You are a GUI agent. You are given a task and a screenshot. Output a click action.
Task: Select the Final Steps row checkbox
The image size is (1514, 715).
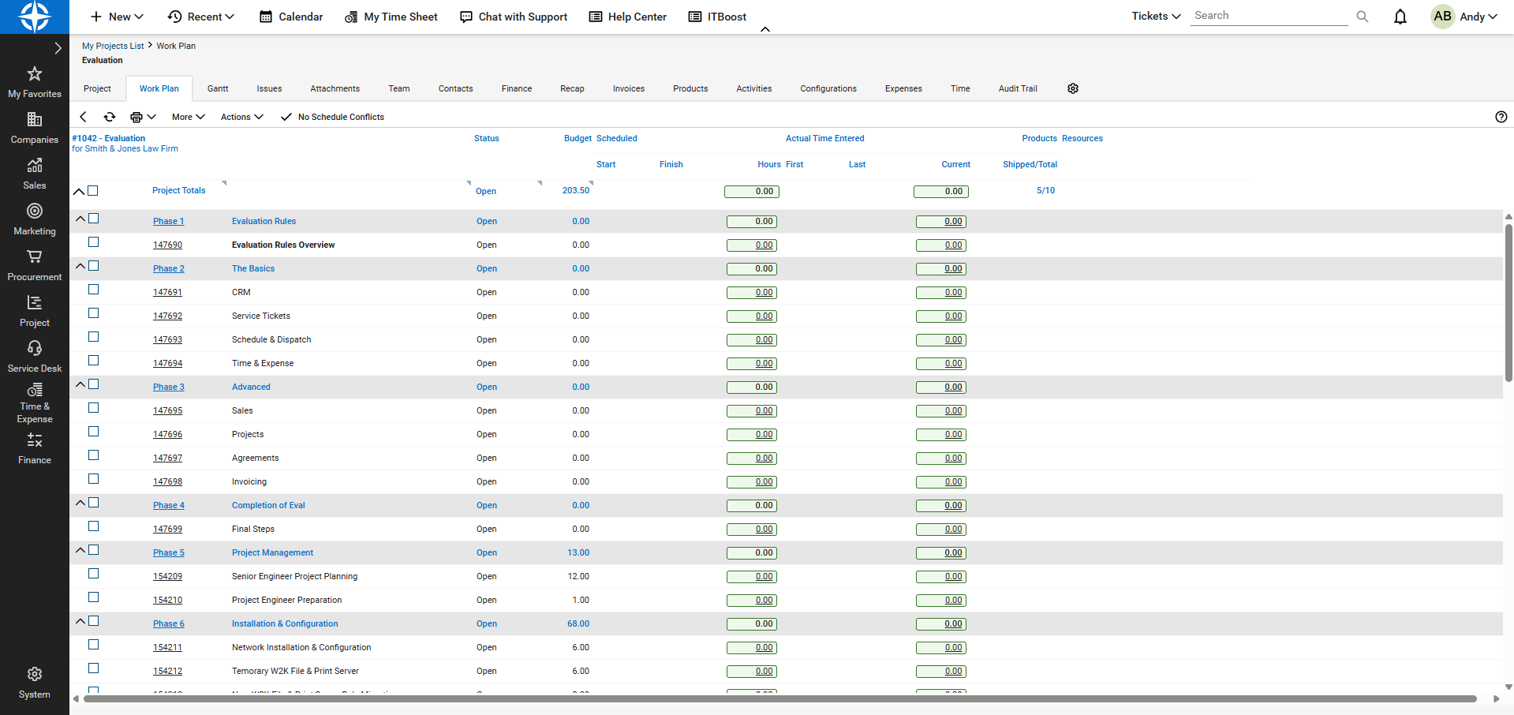point(94,526)
